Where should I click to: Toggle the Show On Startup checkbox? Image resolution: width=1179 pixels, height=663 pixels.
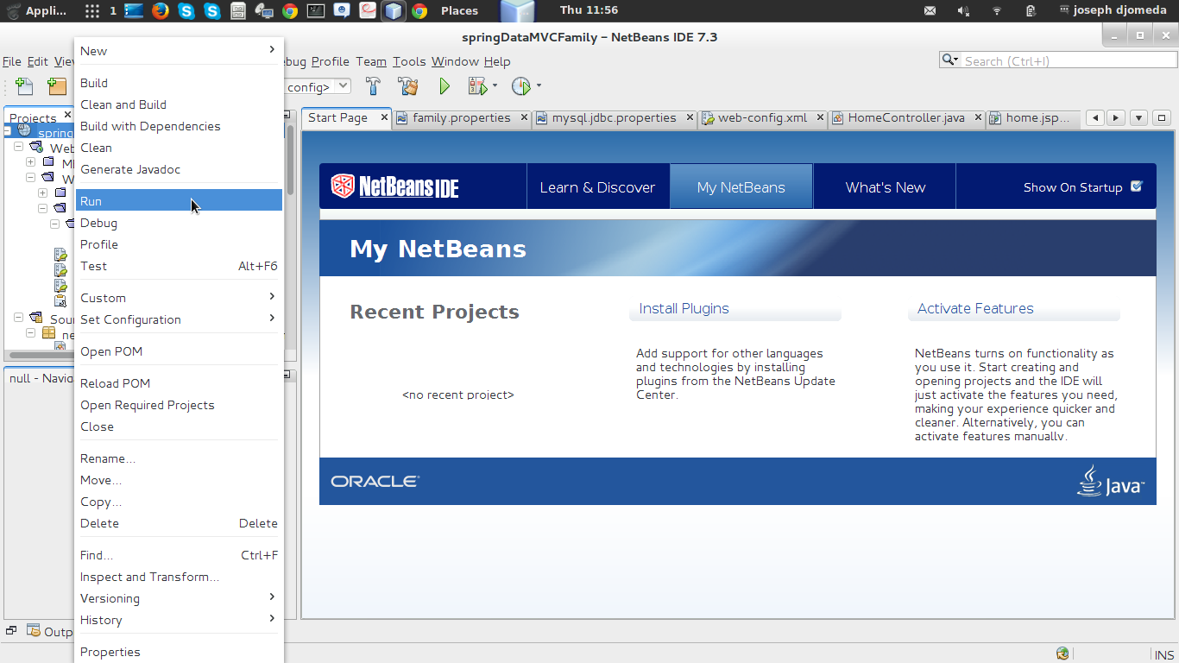[x=1136, y=186]
